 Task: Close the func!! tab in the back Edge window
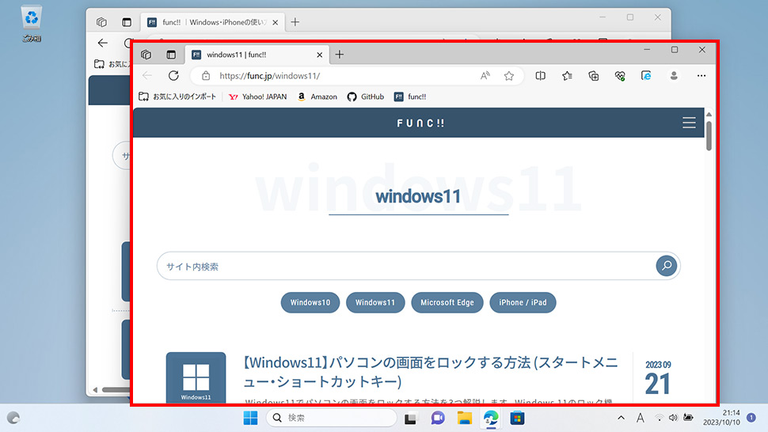click(x=276, y=22)
